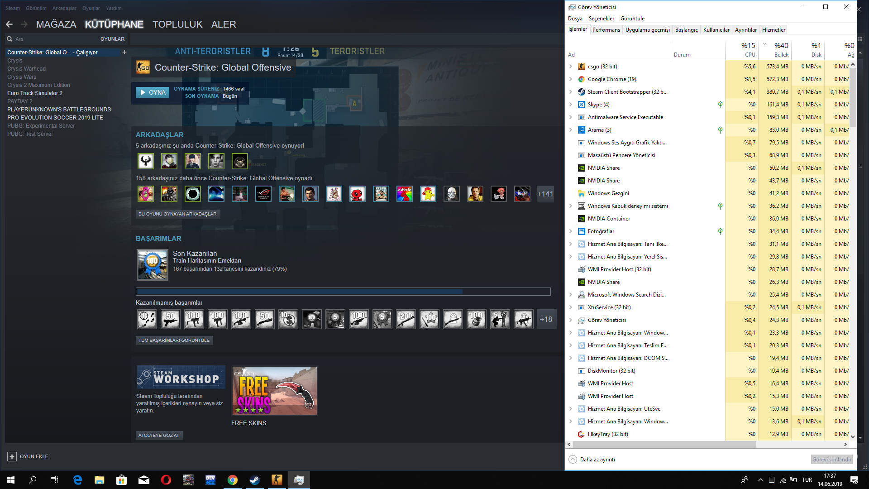Open the Steam menu in Steam client

coord(13,8)
